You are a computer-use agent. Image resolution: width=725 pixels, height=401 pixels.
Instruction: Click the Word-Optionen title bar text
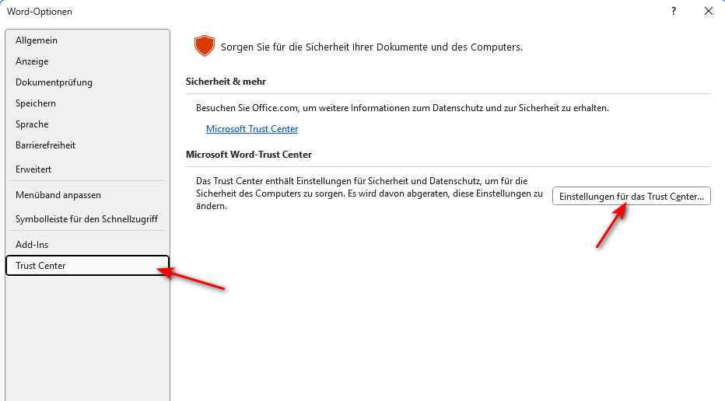(40, 12)
